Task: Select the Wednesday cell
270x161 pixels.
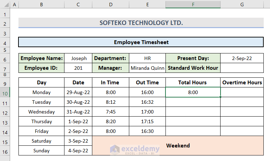Action: [41, 112]
